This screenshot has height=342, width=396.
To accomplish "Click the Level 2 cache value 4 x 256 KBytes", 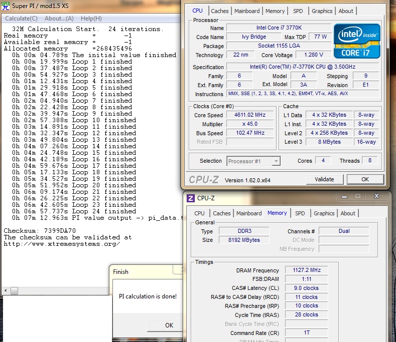I will tap(329, 133).
